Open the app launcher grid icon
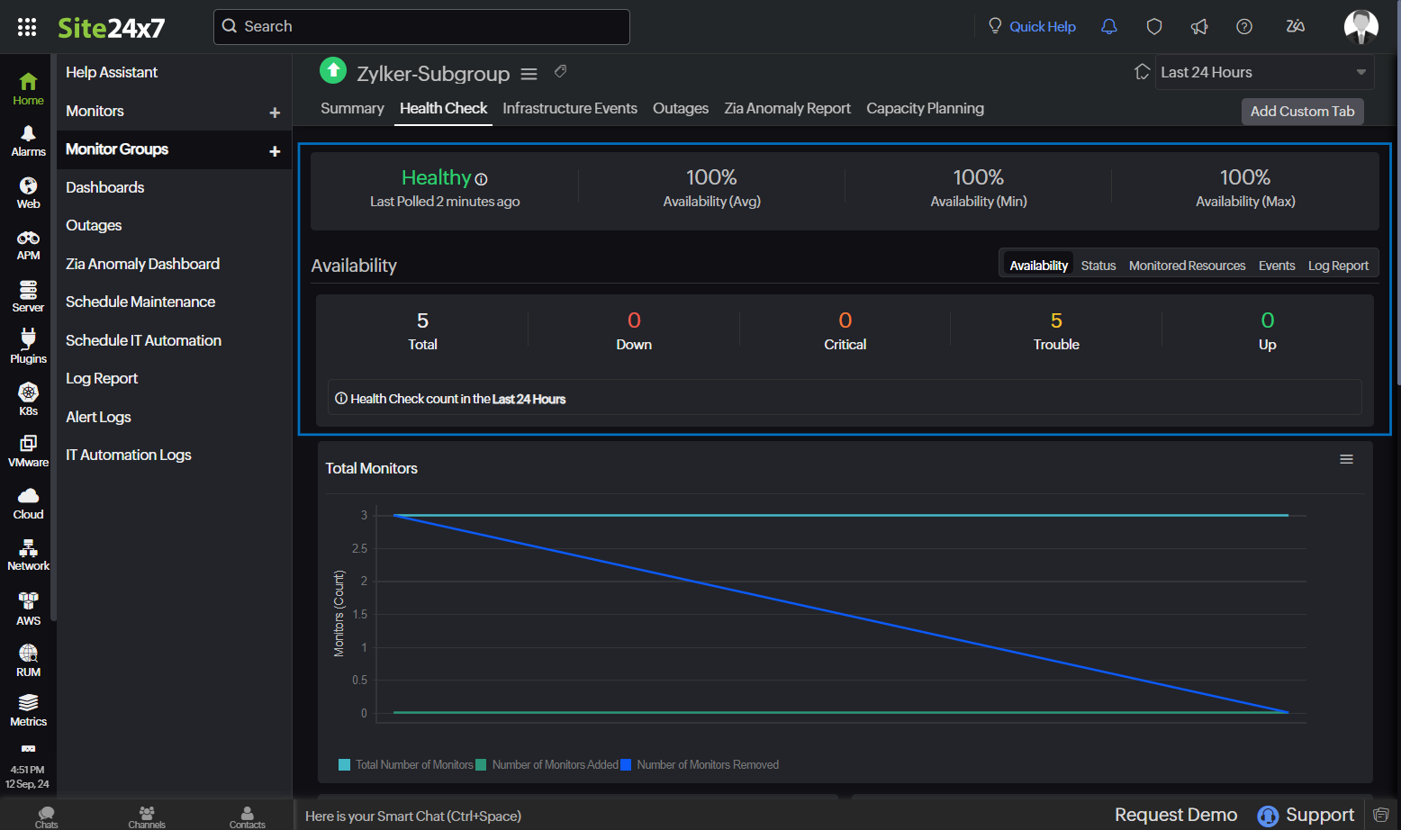Image resolution: width=1401 pixels, height=830 pixels. pyautogui.click(x=27, y=27)
